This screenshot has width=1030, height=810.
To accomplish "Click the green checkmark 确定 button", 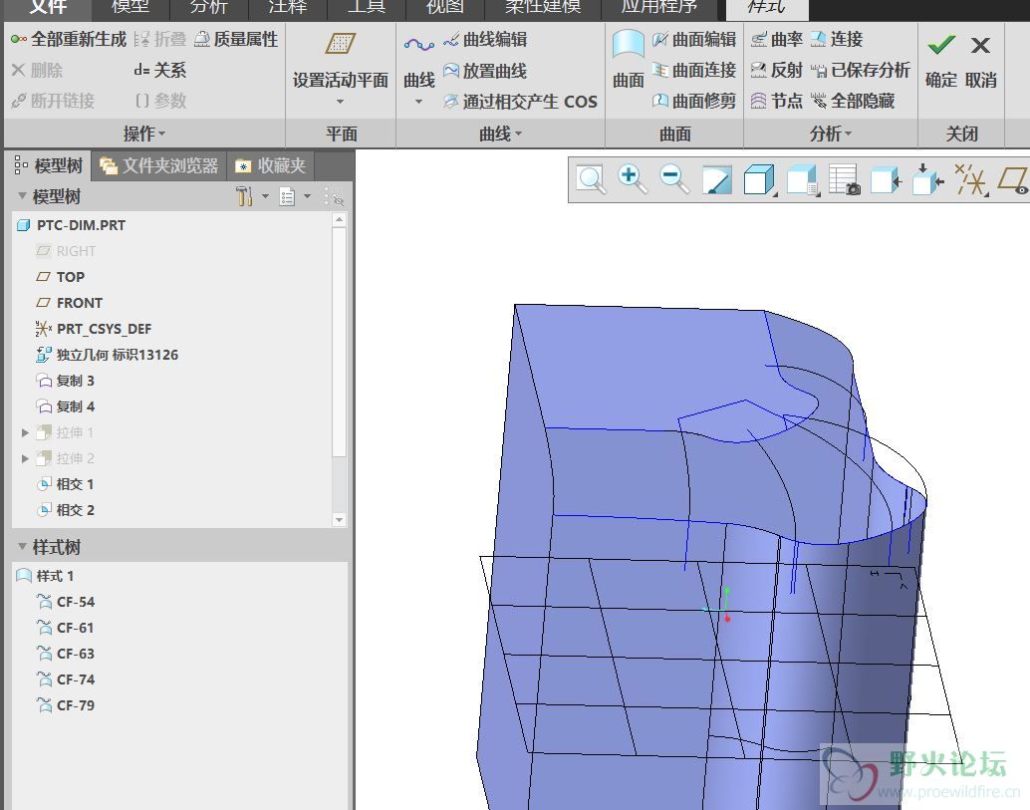I will tap(940, 46).
